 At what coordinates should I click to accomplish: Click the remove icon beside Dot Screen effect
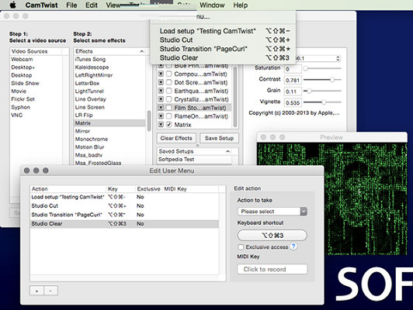161,82
